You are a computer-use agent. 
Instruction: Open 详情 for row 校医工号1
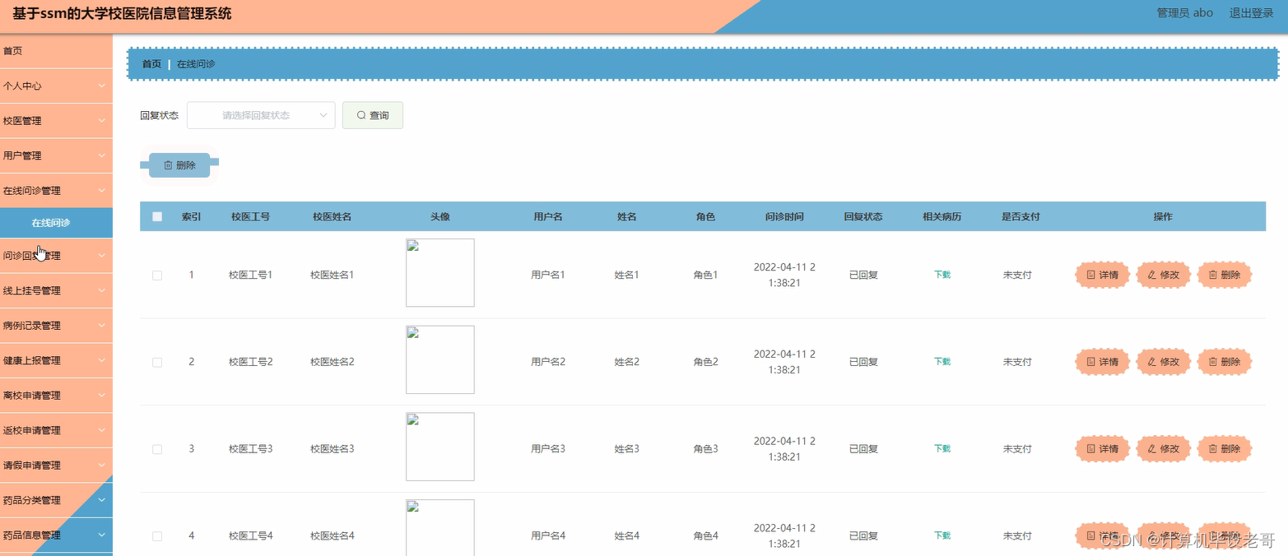point(1103,275)
